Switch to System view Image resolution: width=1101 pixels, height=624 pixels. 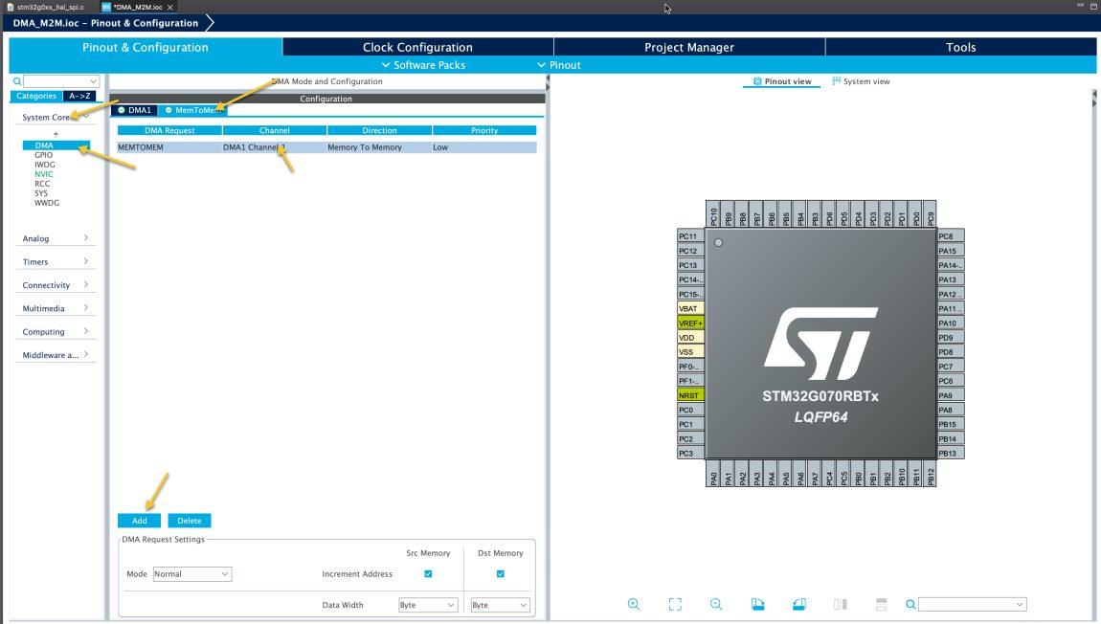coord(861,81)
